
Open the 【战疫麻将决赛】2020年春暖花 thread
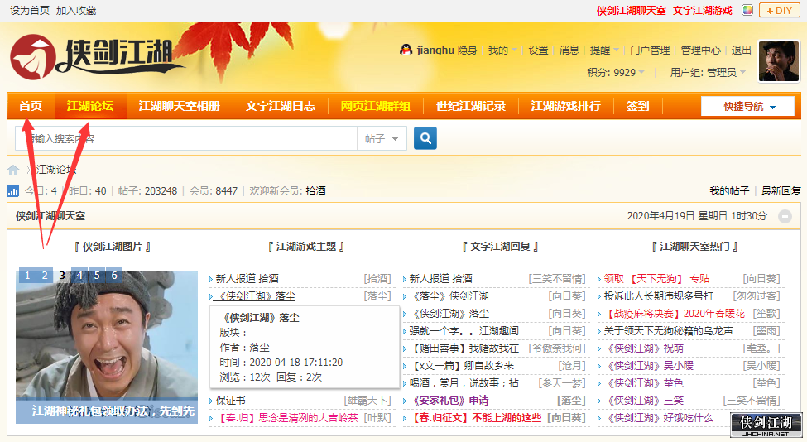pyautogui.click(x=674, y=314)
